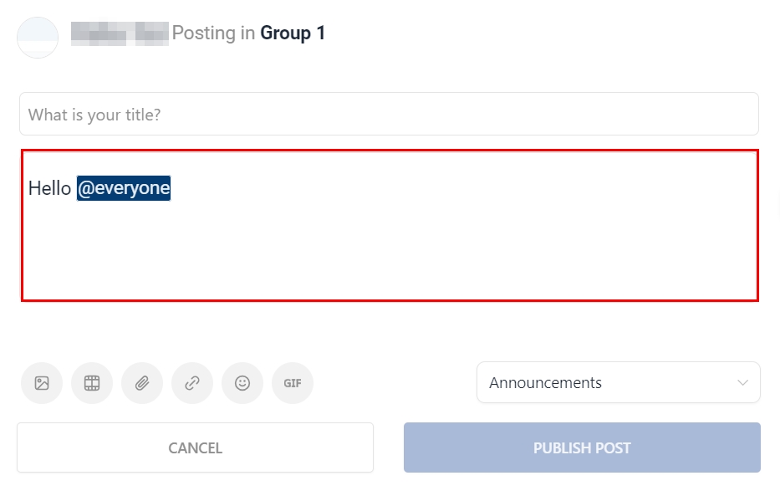Screen dimensions: 780x496
Task: Focus the 'What is your title?' field
Action: [x=389, y=115]
